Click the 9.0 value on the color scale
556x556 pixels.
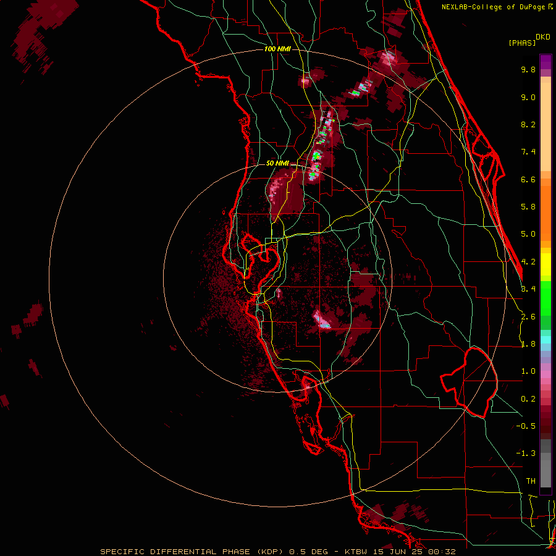[528, 97]
